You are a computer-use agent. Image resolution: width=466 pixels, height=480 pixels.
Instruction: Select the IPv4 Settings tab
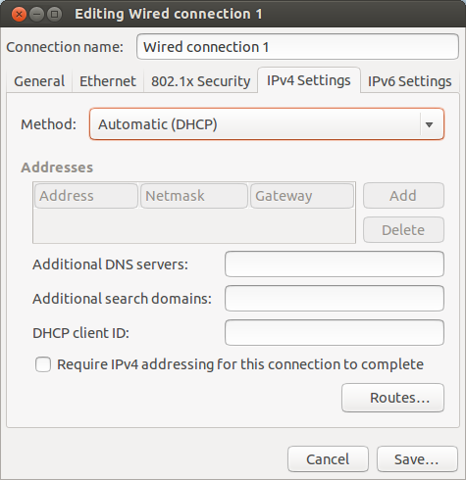pos(309,80)
